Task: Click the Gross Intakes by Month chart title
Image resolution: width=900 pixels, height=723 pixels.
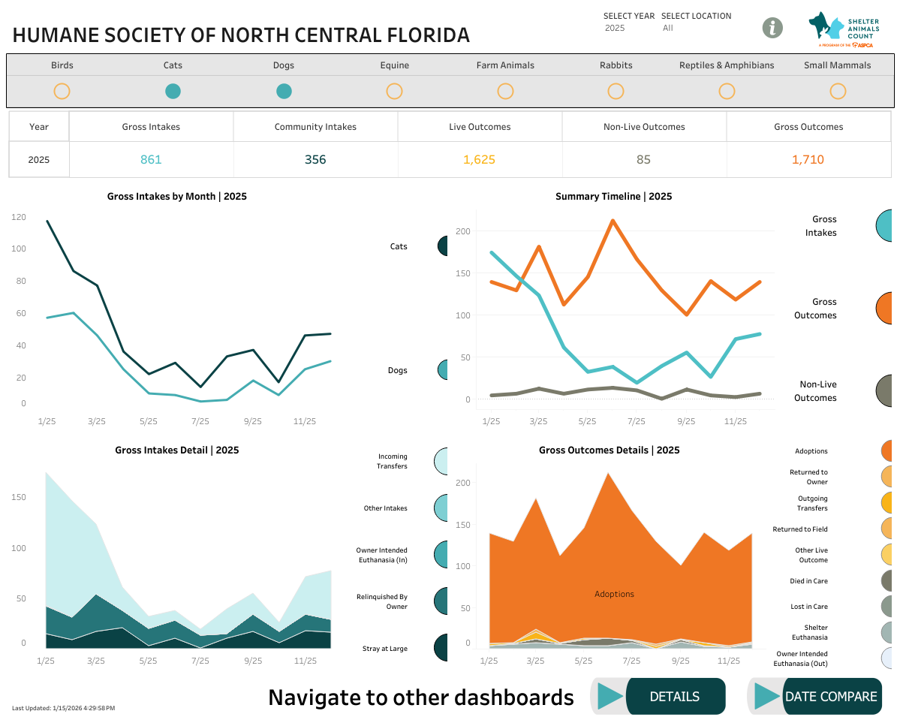Action: tap(177, 197)
